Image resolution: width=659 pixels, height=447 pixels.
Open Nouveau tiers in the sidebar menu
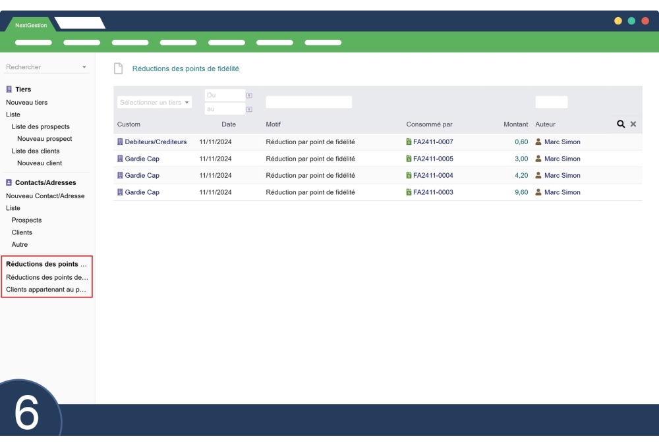pyautogui.click(x=27, y=103)
